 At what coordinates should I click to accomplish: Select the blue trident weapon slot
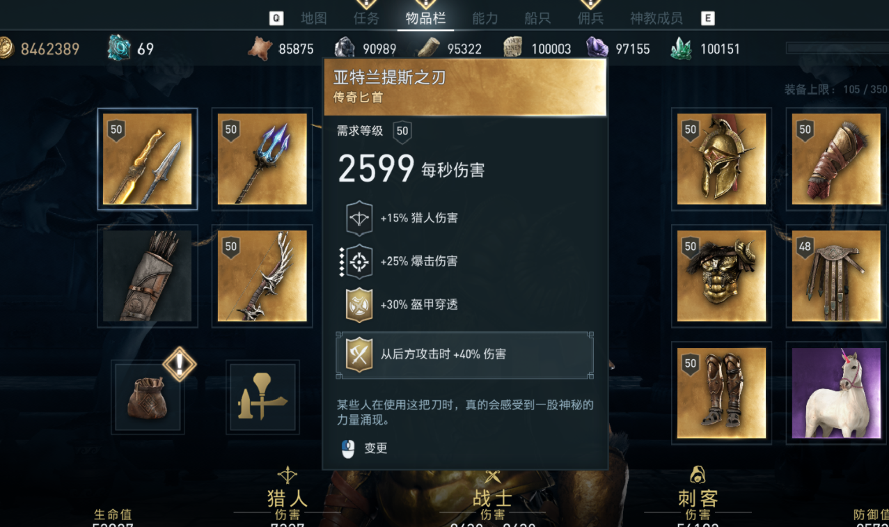pyautogui.click(x=262, y=159)
